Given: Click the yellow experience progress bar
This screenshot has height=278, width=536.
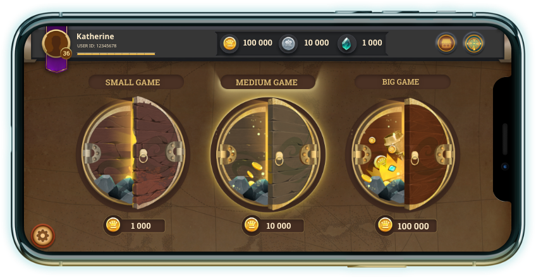Looking at the screenshot, I should coord(116,54).
